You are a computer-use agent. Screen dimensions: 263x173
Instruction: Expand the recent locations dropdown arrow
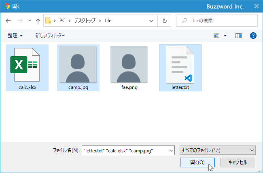coord(30,21)
